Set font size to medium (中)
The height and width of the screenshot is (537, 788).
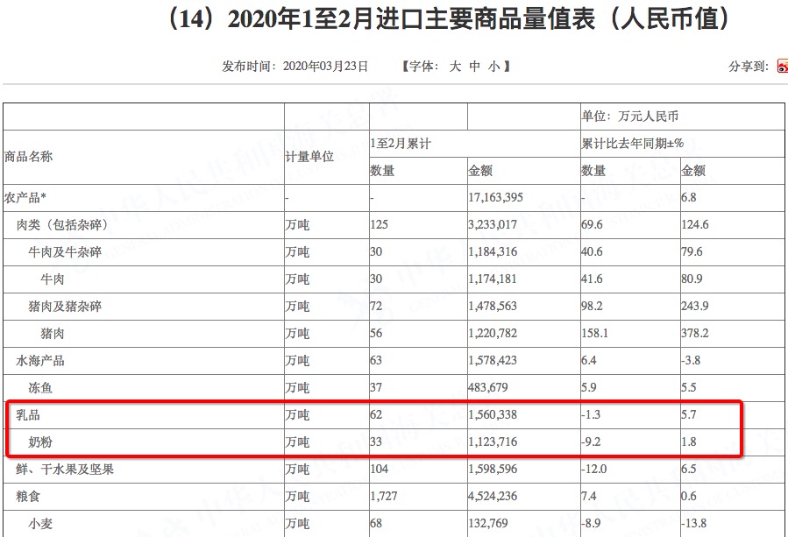pyautogui.click(x=474, y=67)
